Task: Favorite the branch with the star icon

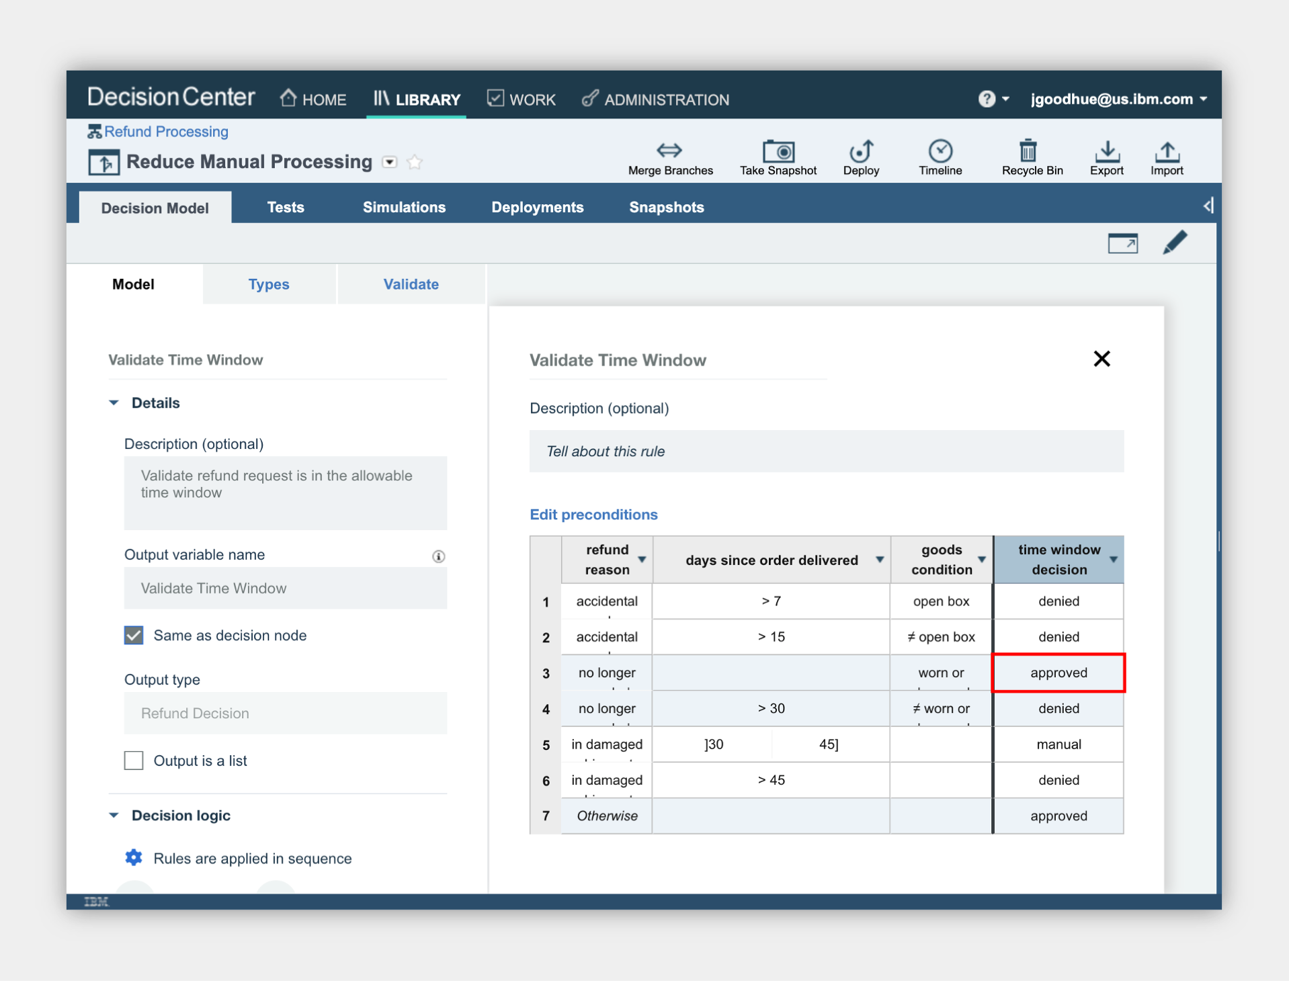Action: (x=415, y=162)
